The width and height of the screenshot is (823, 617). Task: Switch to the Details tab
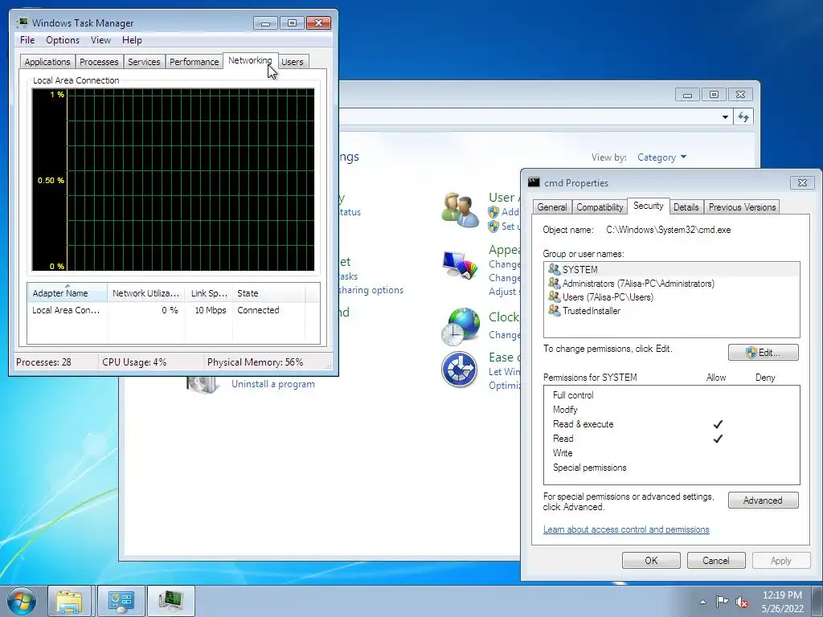pos(686,207)
